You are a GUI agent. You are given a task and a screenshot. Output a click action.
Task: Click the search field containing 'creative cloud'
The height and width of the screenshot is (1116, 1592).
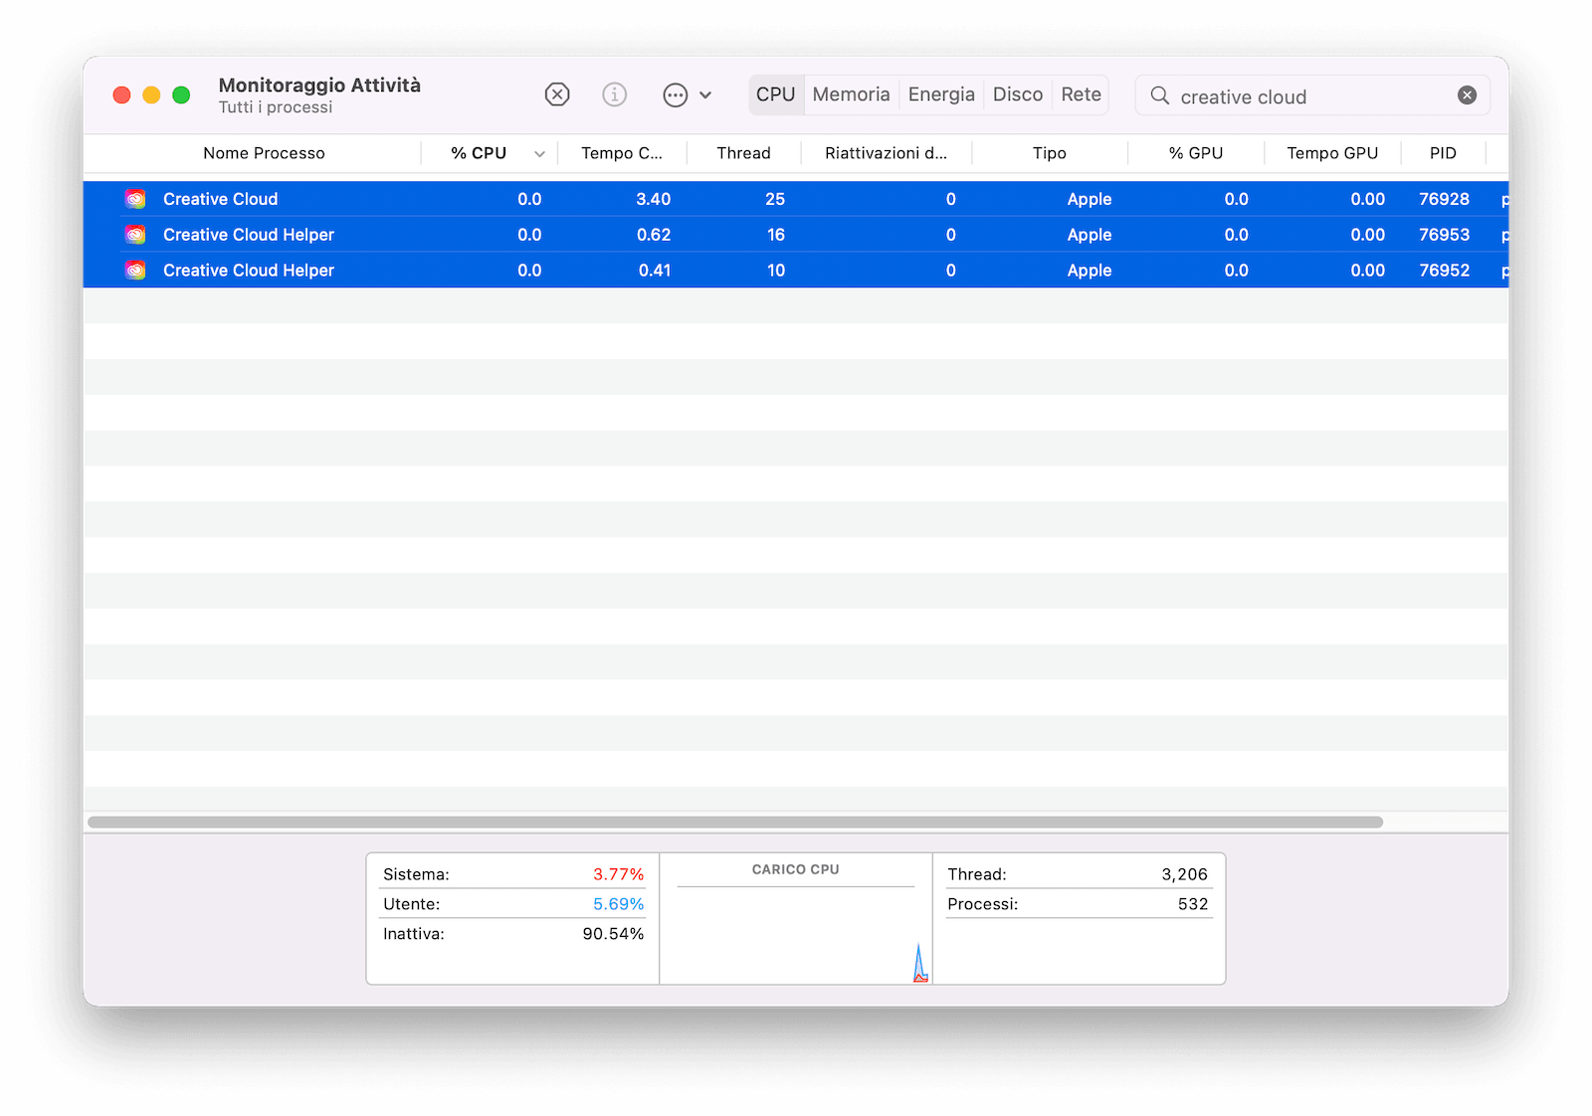pyautogui.click(x=1312, y=95)
